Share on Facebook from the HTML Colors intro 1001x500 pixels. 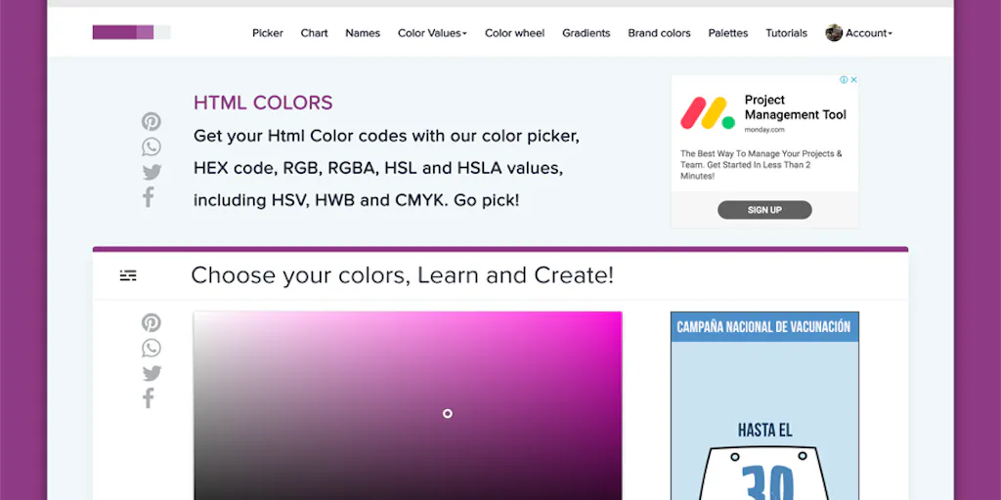pos(149,197)
